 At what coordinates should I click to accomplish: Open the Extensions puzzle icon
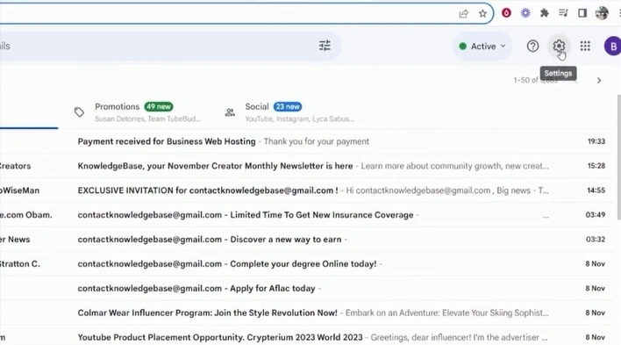[x=545, y=13]
